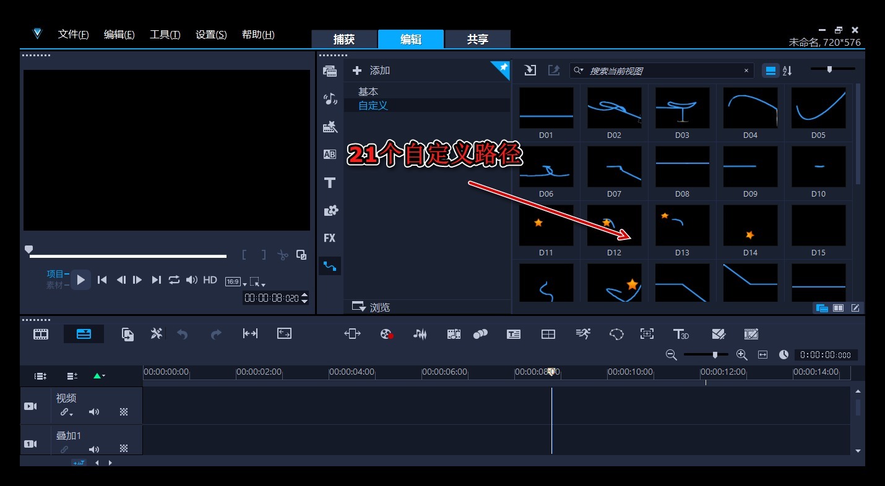
Task: Open the Sound (music note) library category
Action: coord(330,99)
